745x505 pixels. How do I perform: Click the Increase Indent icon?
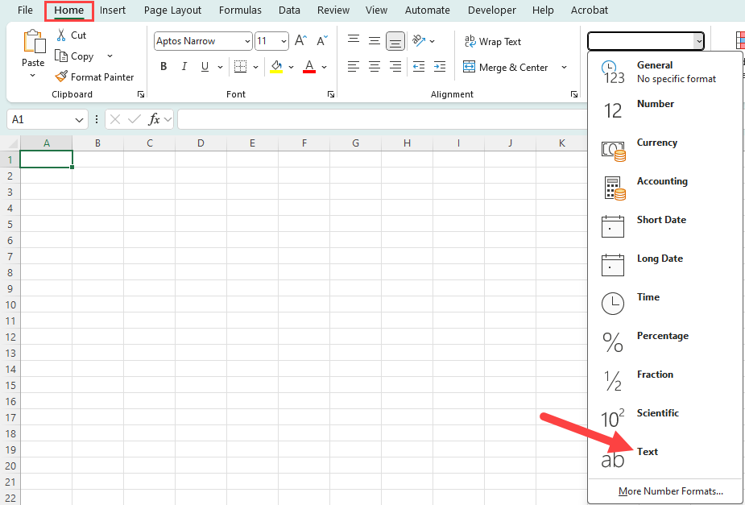pyautogui.click(x=439, y=67)
